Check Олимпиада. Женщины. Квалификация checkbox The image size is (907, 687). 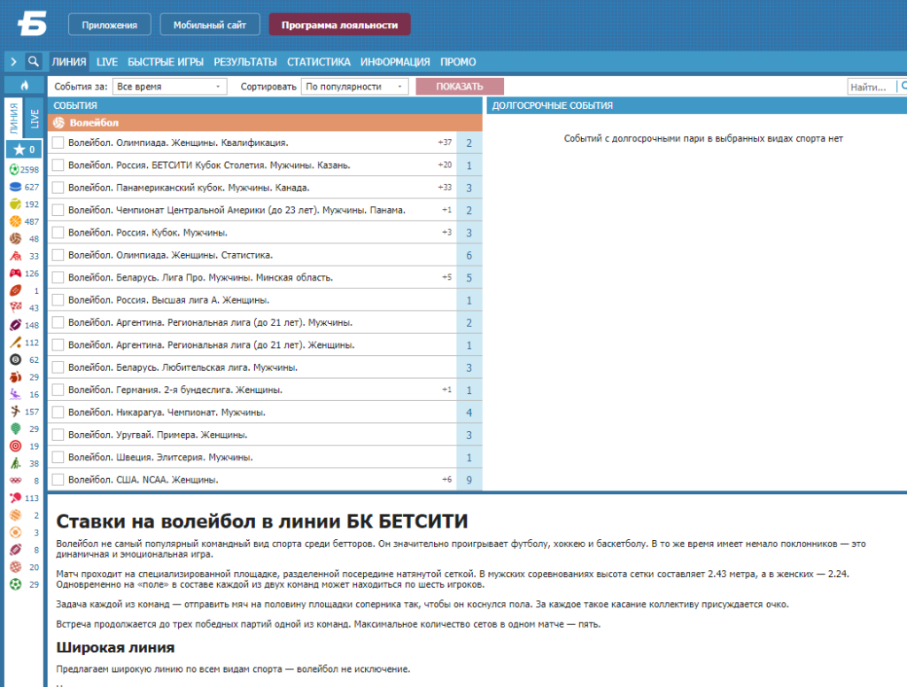pos(58,143)
